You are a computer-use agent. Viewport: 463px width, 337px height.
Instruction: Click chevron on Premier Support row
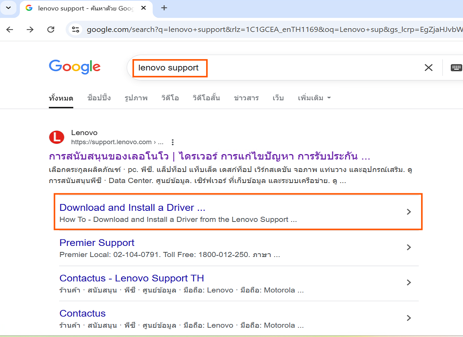pyautogui.click(x=409, y=247)
